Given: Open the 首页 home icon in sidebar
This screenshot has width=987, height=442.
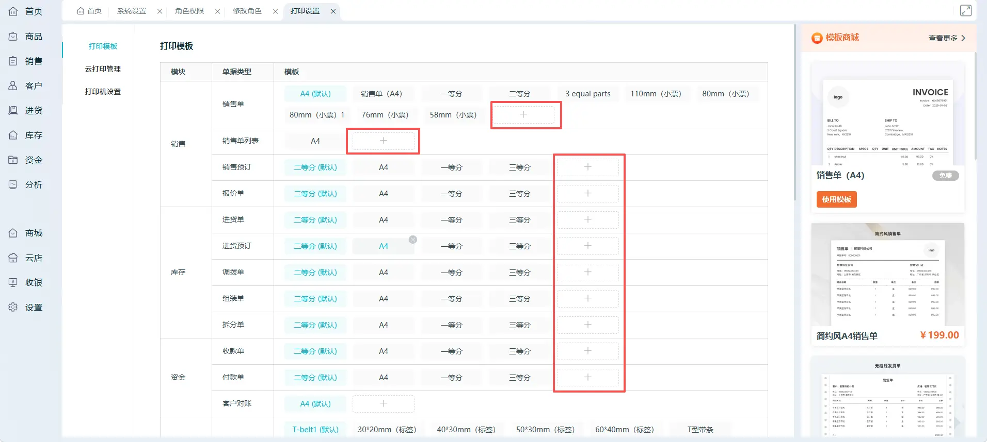Looking at the screenshot, I should click(x=13, y=11).
